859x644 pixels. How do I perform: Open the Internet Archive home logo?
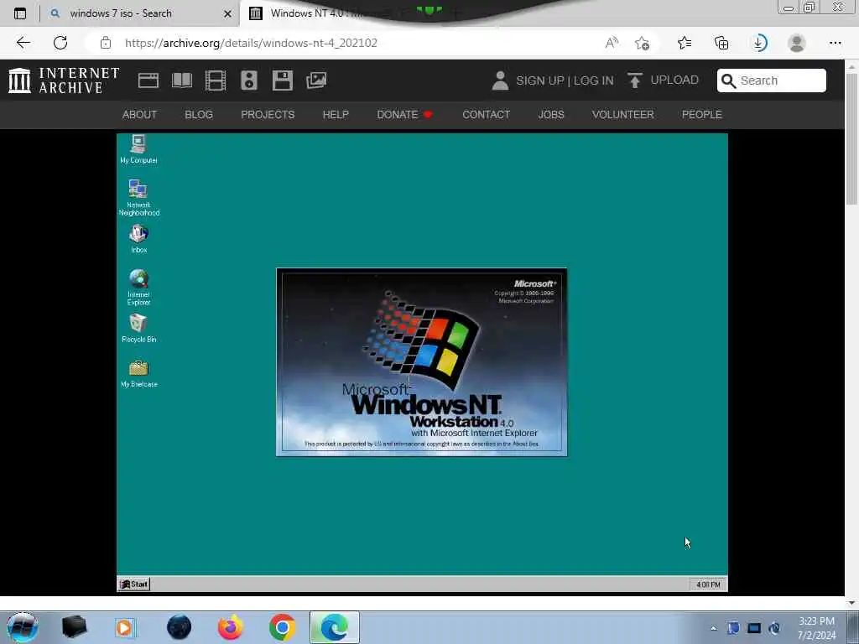[x=64, y=80]
